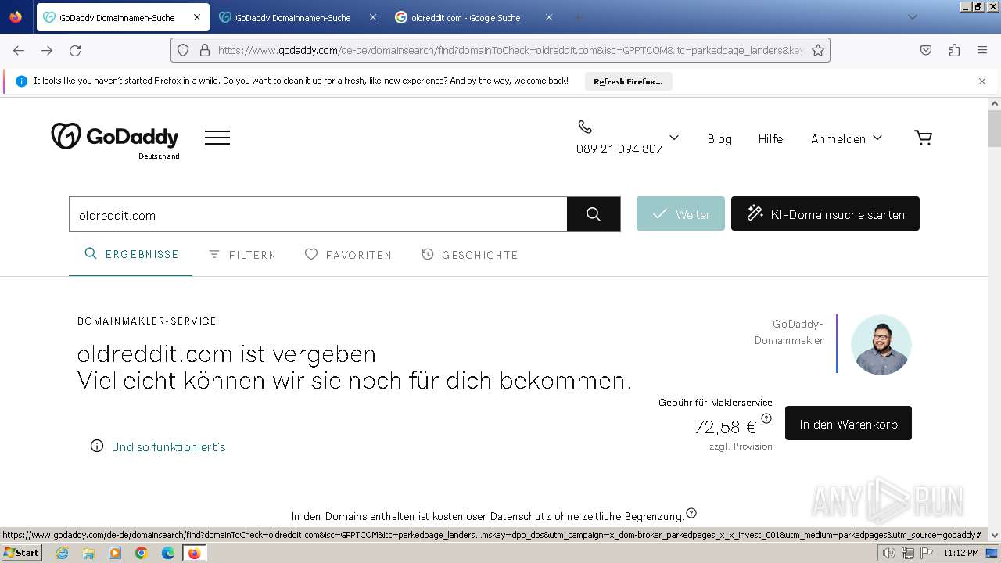Click the browser forward arrow
The image size is (1001, 563).
pyautogui.click(x=47, y=50)
